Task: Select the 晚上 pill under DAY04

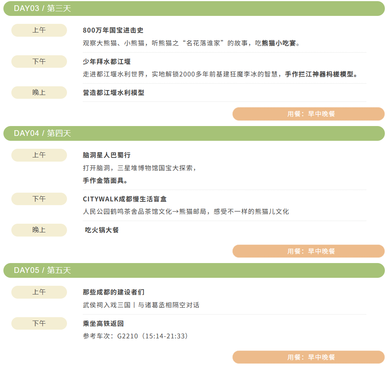Action: (39, 230)
